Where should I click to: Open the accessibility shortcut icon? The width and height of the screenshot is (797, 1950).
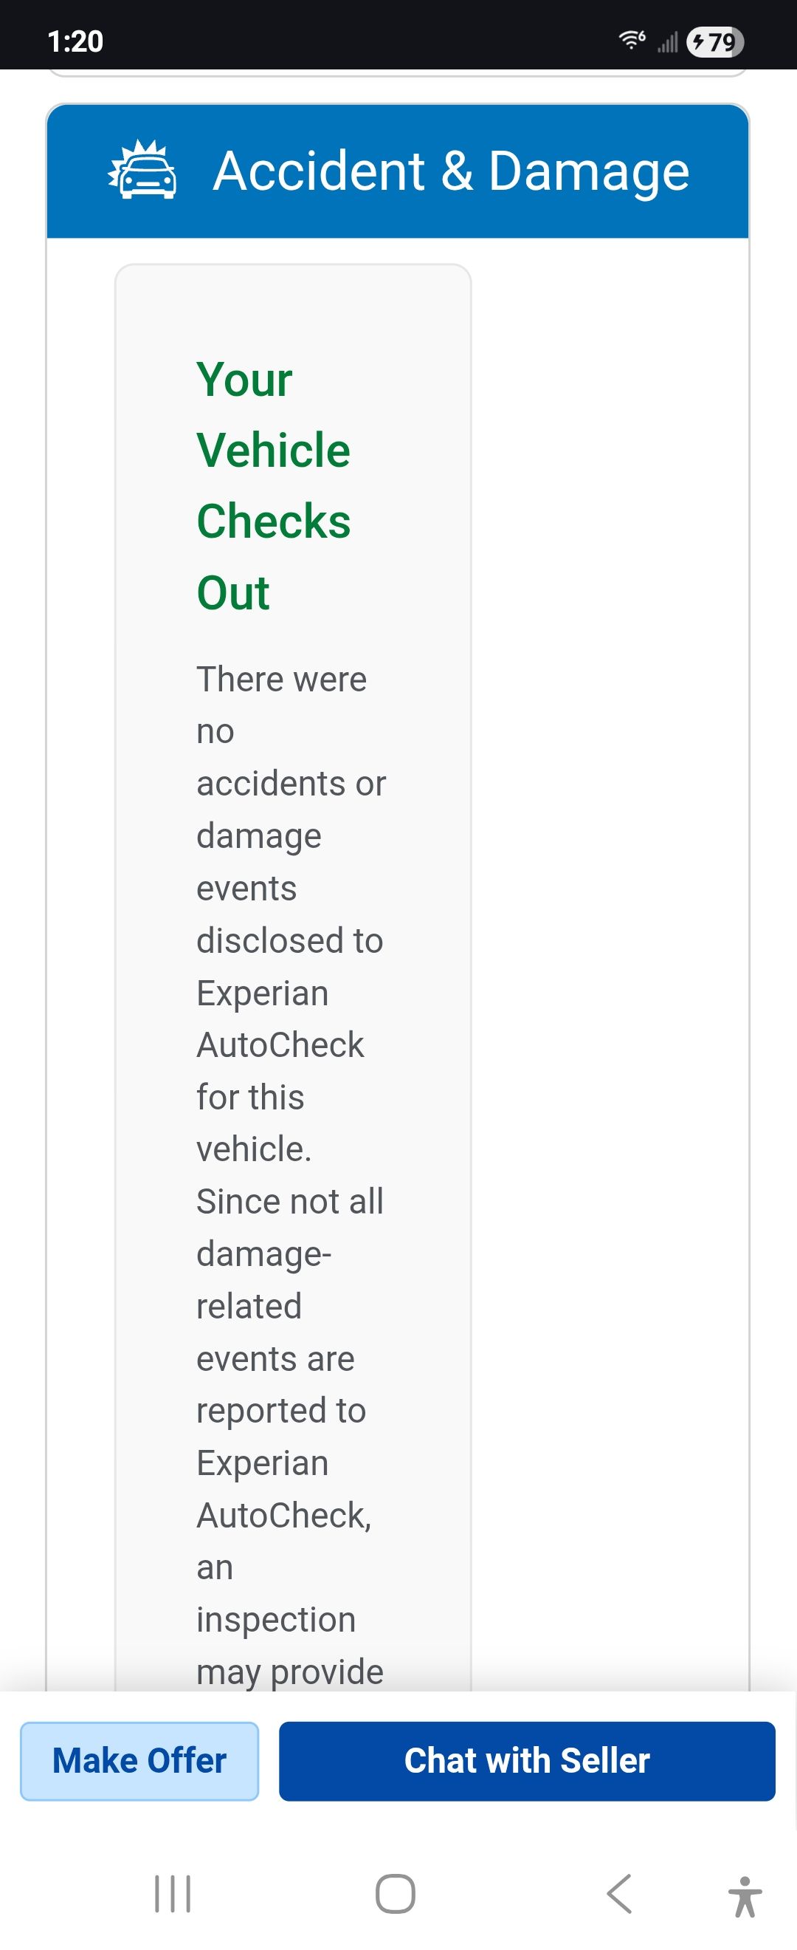[745, 1896]
